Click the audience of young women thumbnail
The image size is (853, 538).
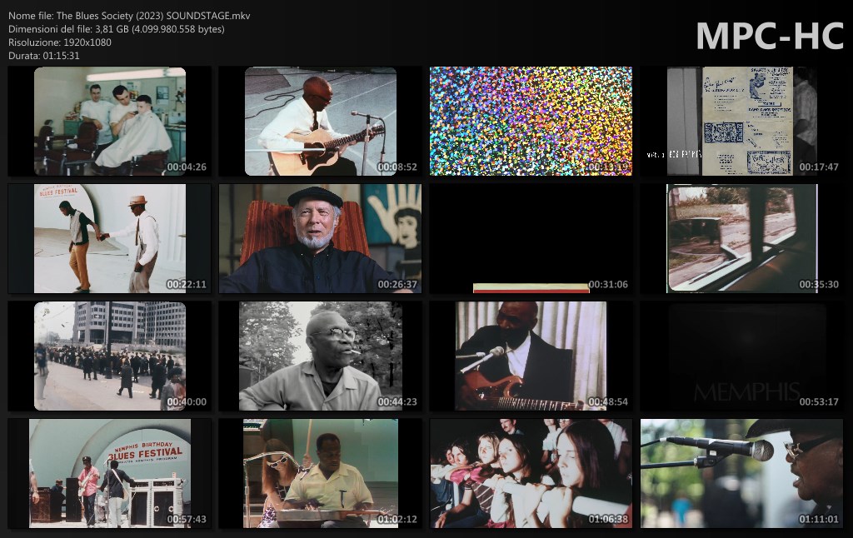coord(531,474)
